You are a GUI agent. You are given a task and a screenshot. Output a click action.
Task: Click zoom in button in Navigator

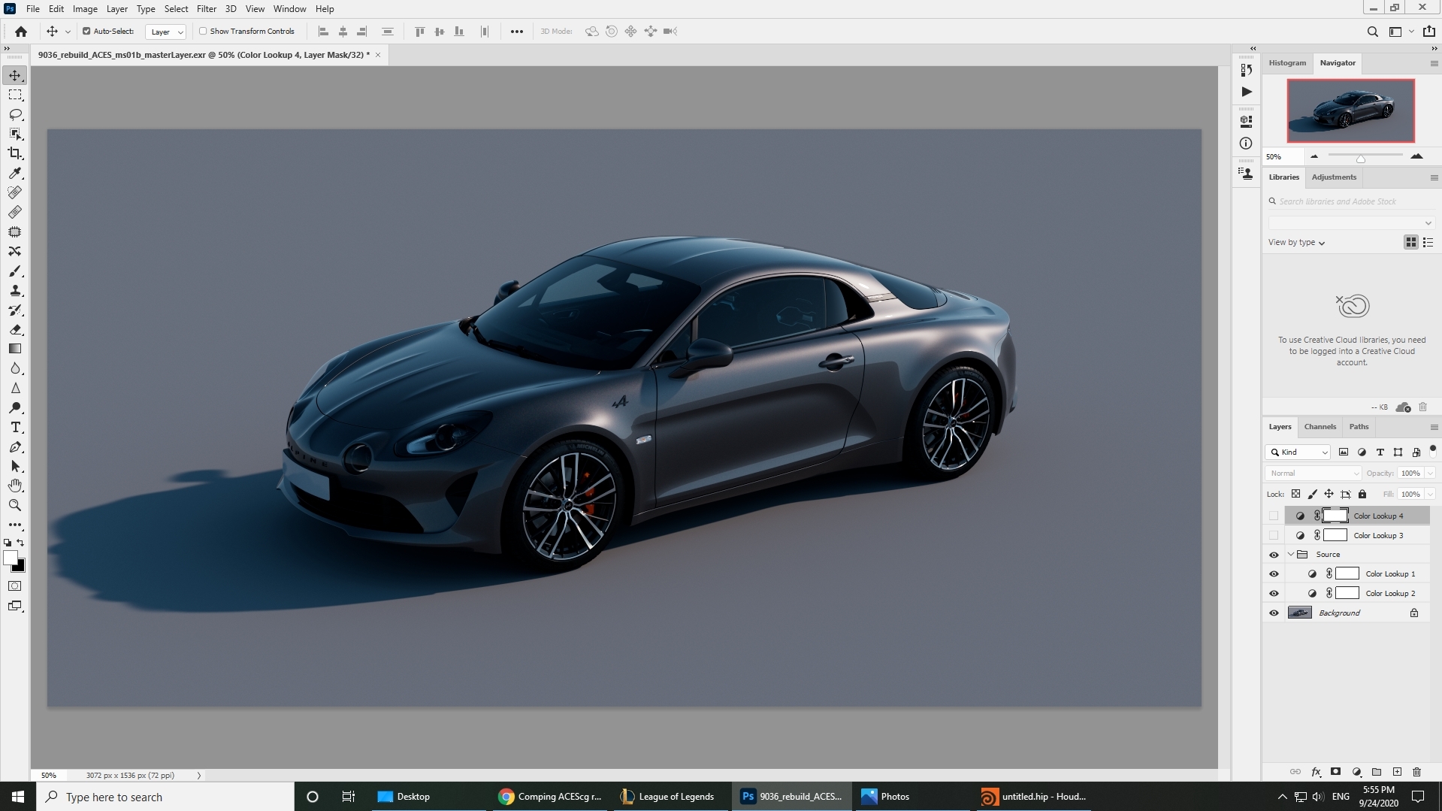click(1416, 156)
